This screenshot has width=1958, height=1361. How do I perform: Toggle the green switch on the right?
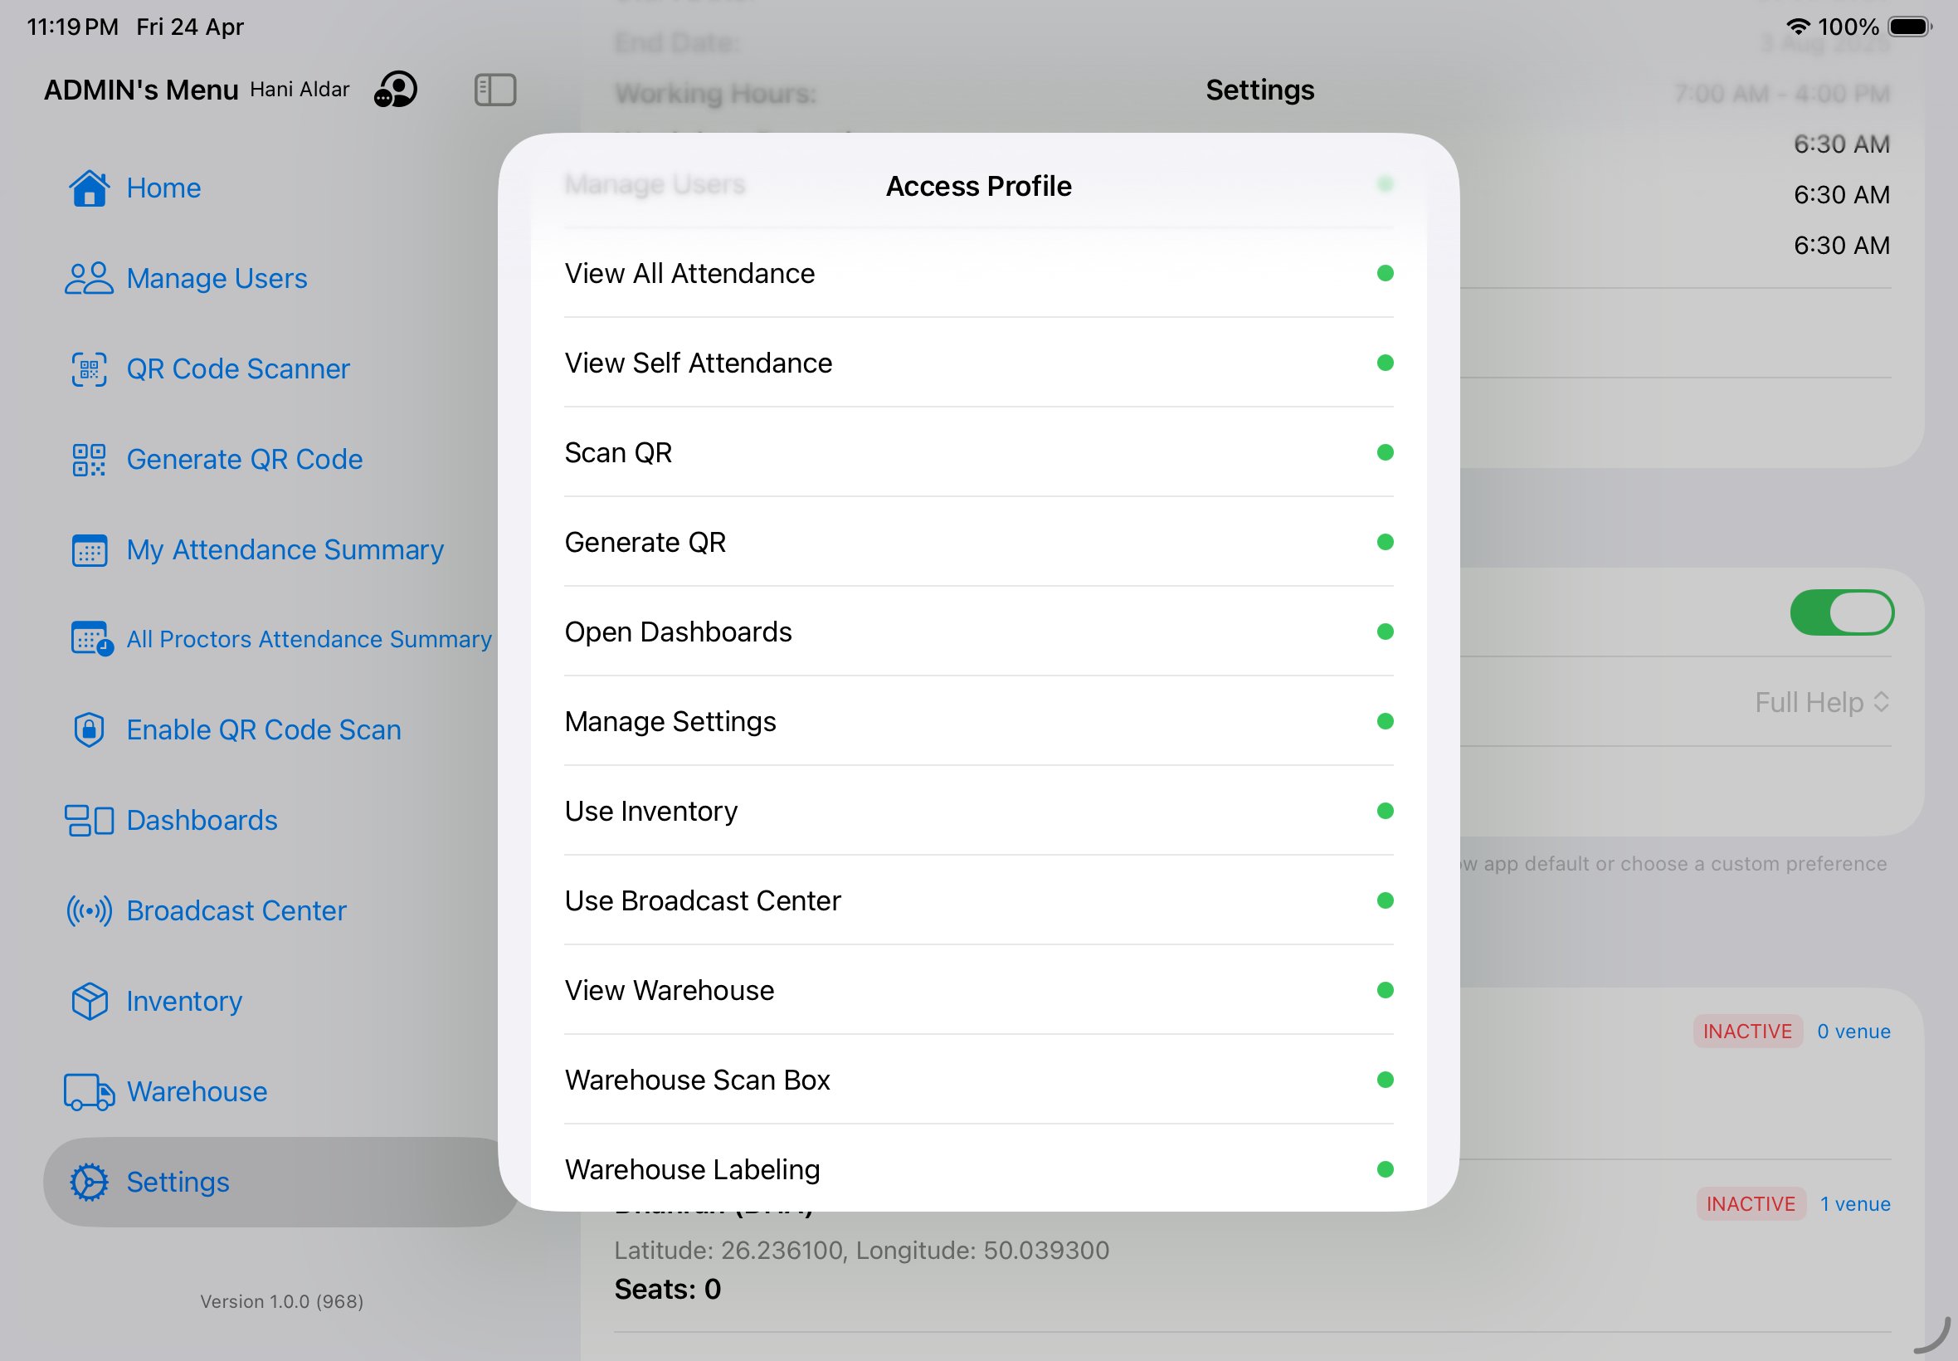point(1842,612)
